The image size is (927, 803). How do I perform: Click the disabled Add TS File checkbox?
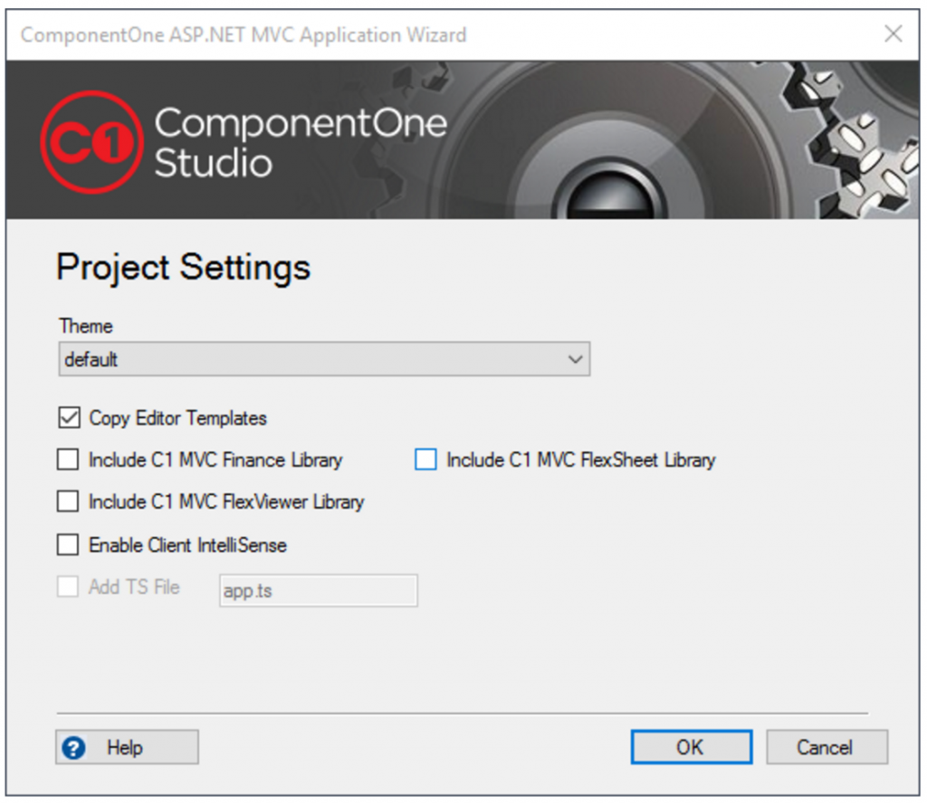[x=68, y=587]
